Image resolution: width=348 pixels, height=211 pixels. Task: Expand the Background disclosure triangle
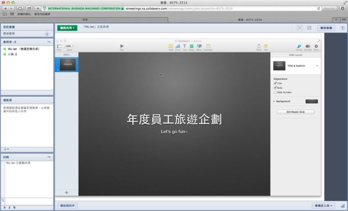point(274,101)
